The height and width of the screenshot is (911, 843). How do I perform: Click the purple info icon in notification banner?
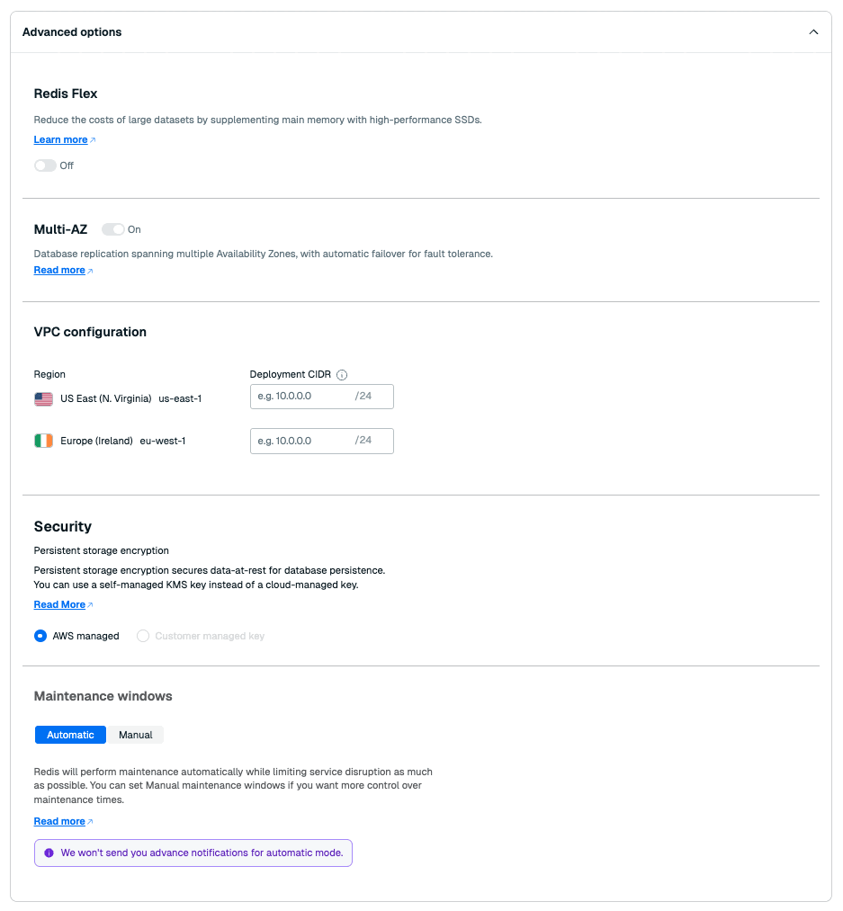click(49, 853)
